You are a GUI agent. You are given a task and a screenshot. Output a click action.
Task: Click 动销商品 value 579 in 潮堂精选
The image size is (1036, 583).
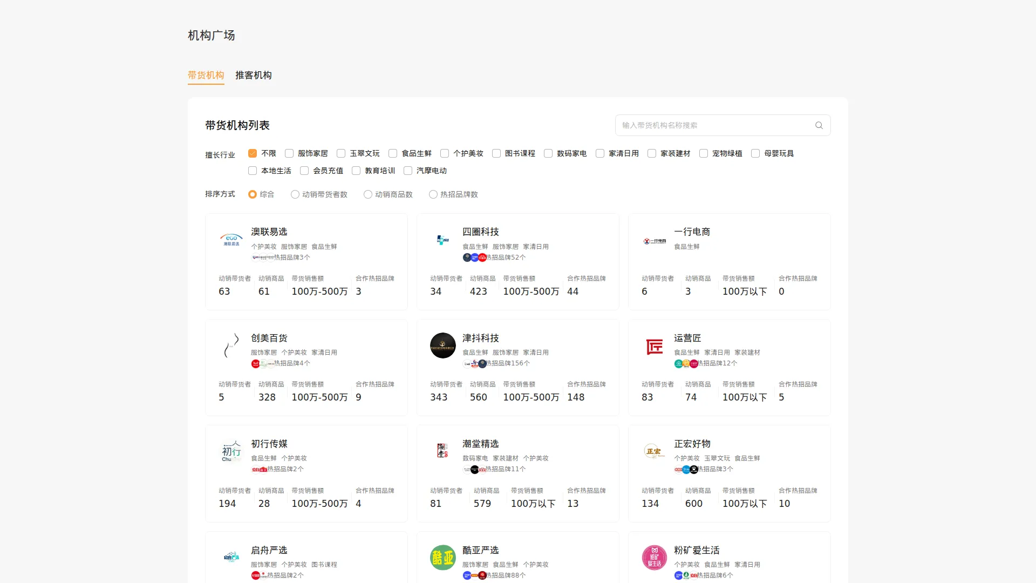[x=482, y=504]
